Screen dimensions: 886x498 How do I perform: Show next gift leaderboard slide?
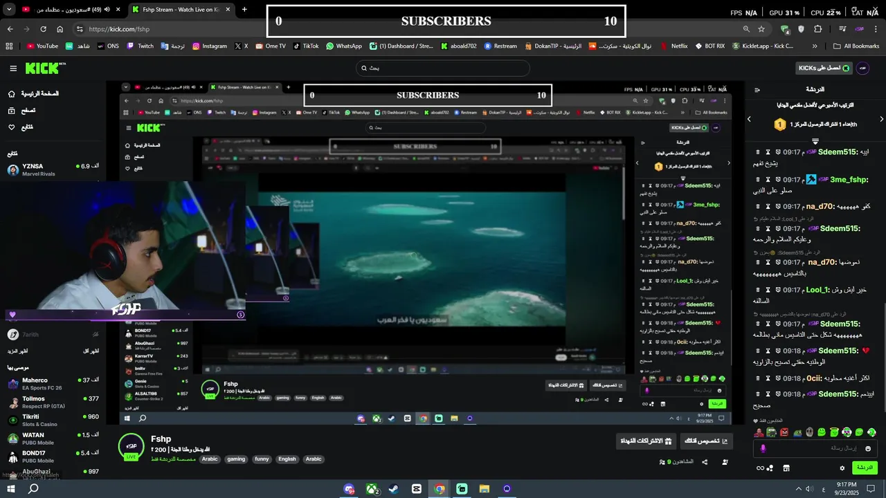(881, 119)
